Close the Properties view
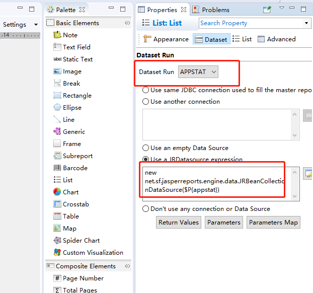This screenshot has height=293, width=313. tap(184, 10)
